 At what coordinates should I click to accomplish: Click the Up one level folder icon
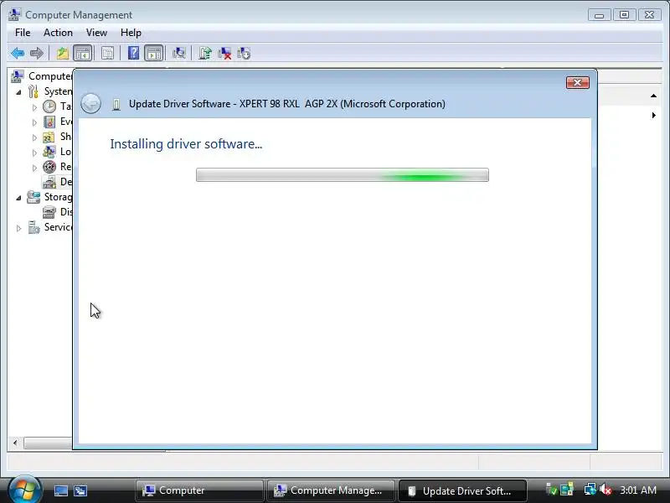tap(63, 54)
